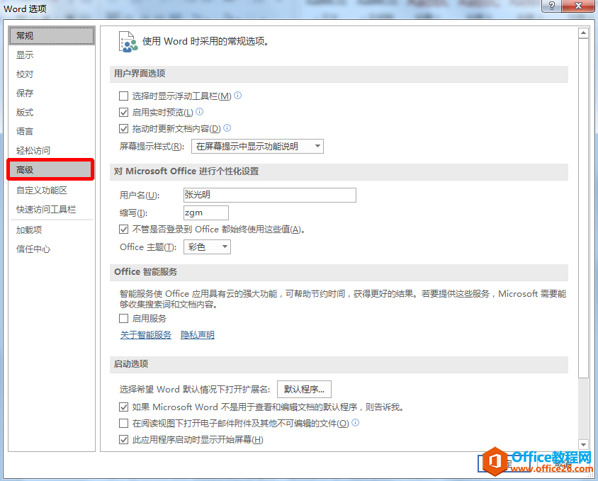
Task: Click the vertical scrollbar thumb
Action: 583,208
